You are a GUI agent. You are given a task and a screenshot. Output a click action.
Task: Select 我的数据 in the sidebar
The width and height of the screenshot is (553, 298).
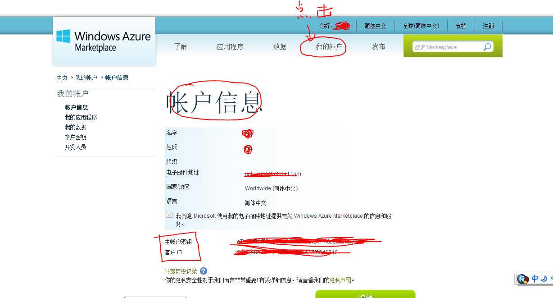[75, 127]
